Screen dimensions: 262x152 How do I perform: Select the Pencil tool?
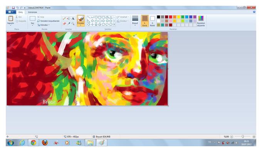pos(64,18)
